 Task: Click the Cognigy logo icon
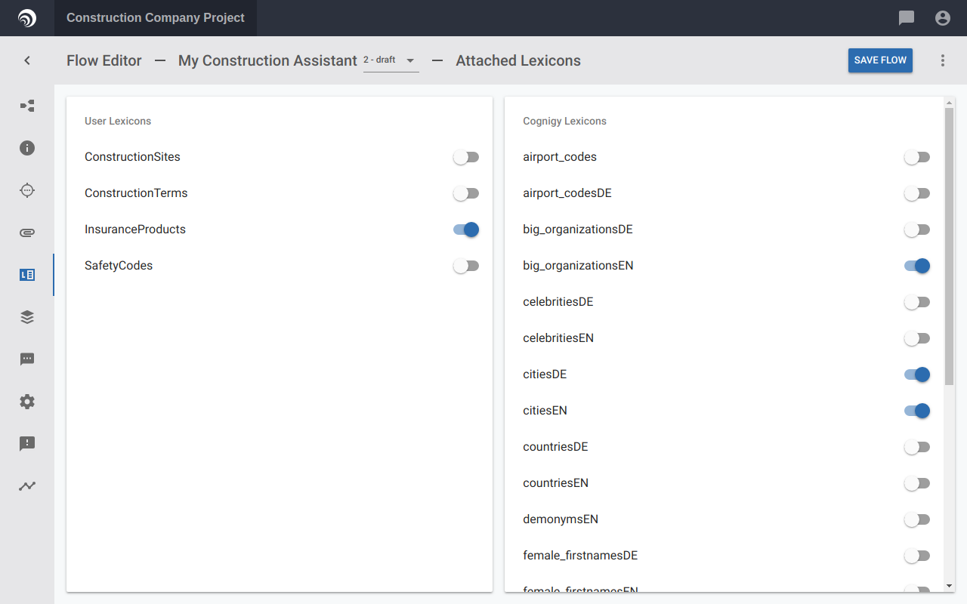point(27,18)
